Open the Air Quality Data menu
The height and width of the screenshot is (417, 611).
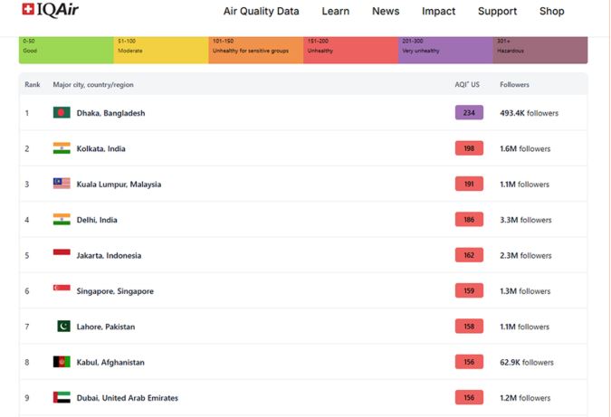pyautogui.click(x=261, y=11)
